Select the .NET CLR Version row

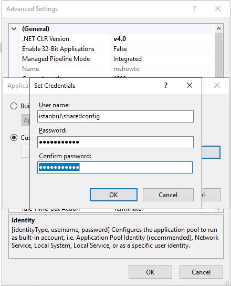coord(117,39)
